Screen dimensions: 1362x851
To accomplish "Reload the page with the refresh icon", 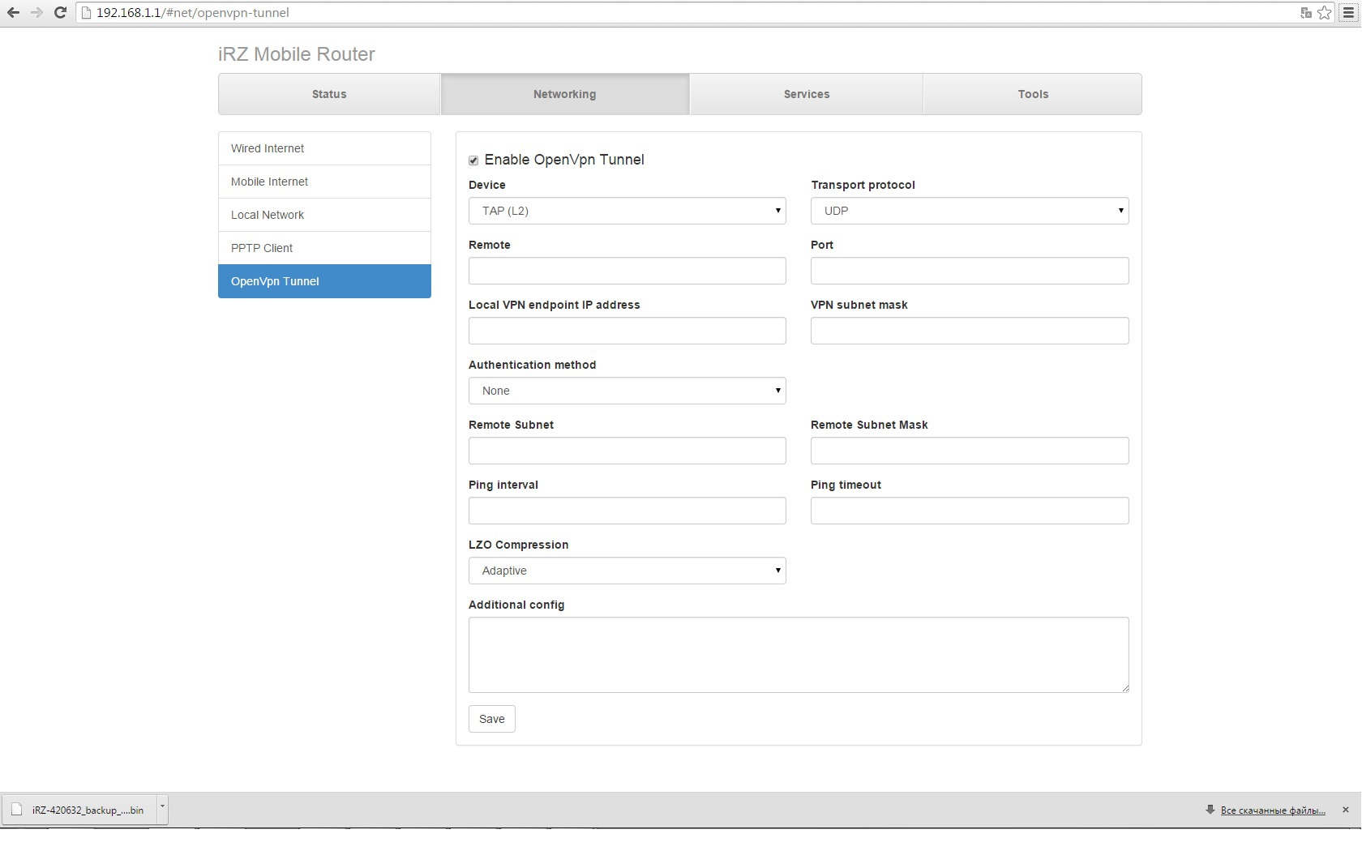I will coord(60,13).
